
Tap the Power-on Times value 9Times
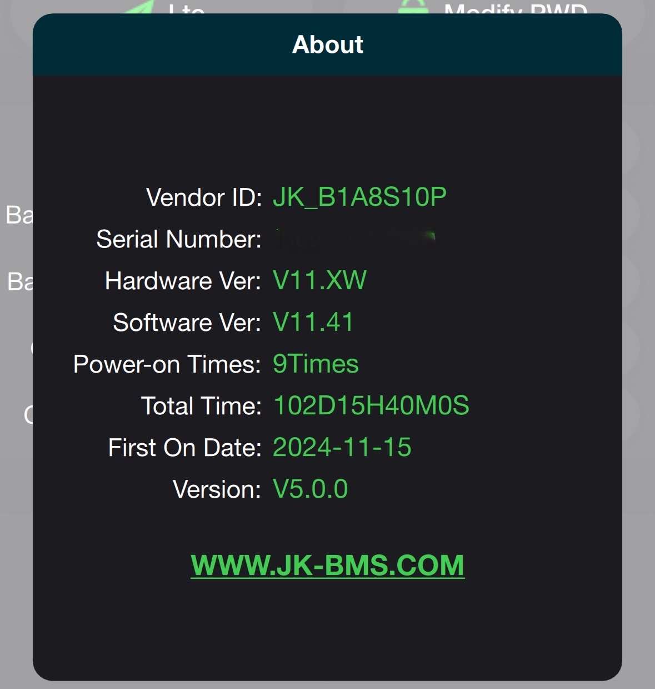point(316,364)
